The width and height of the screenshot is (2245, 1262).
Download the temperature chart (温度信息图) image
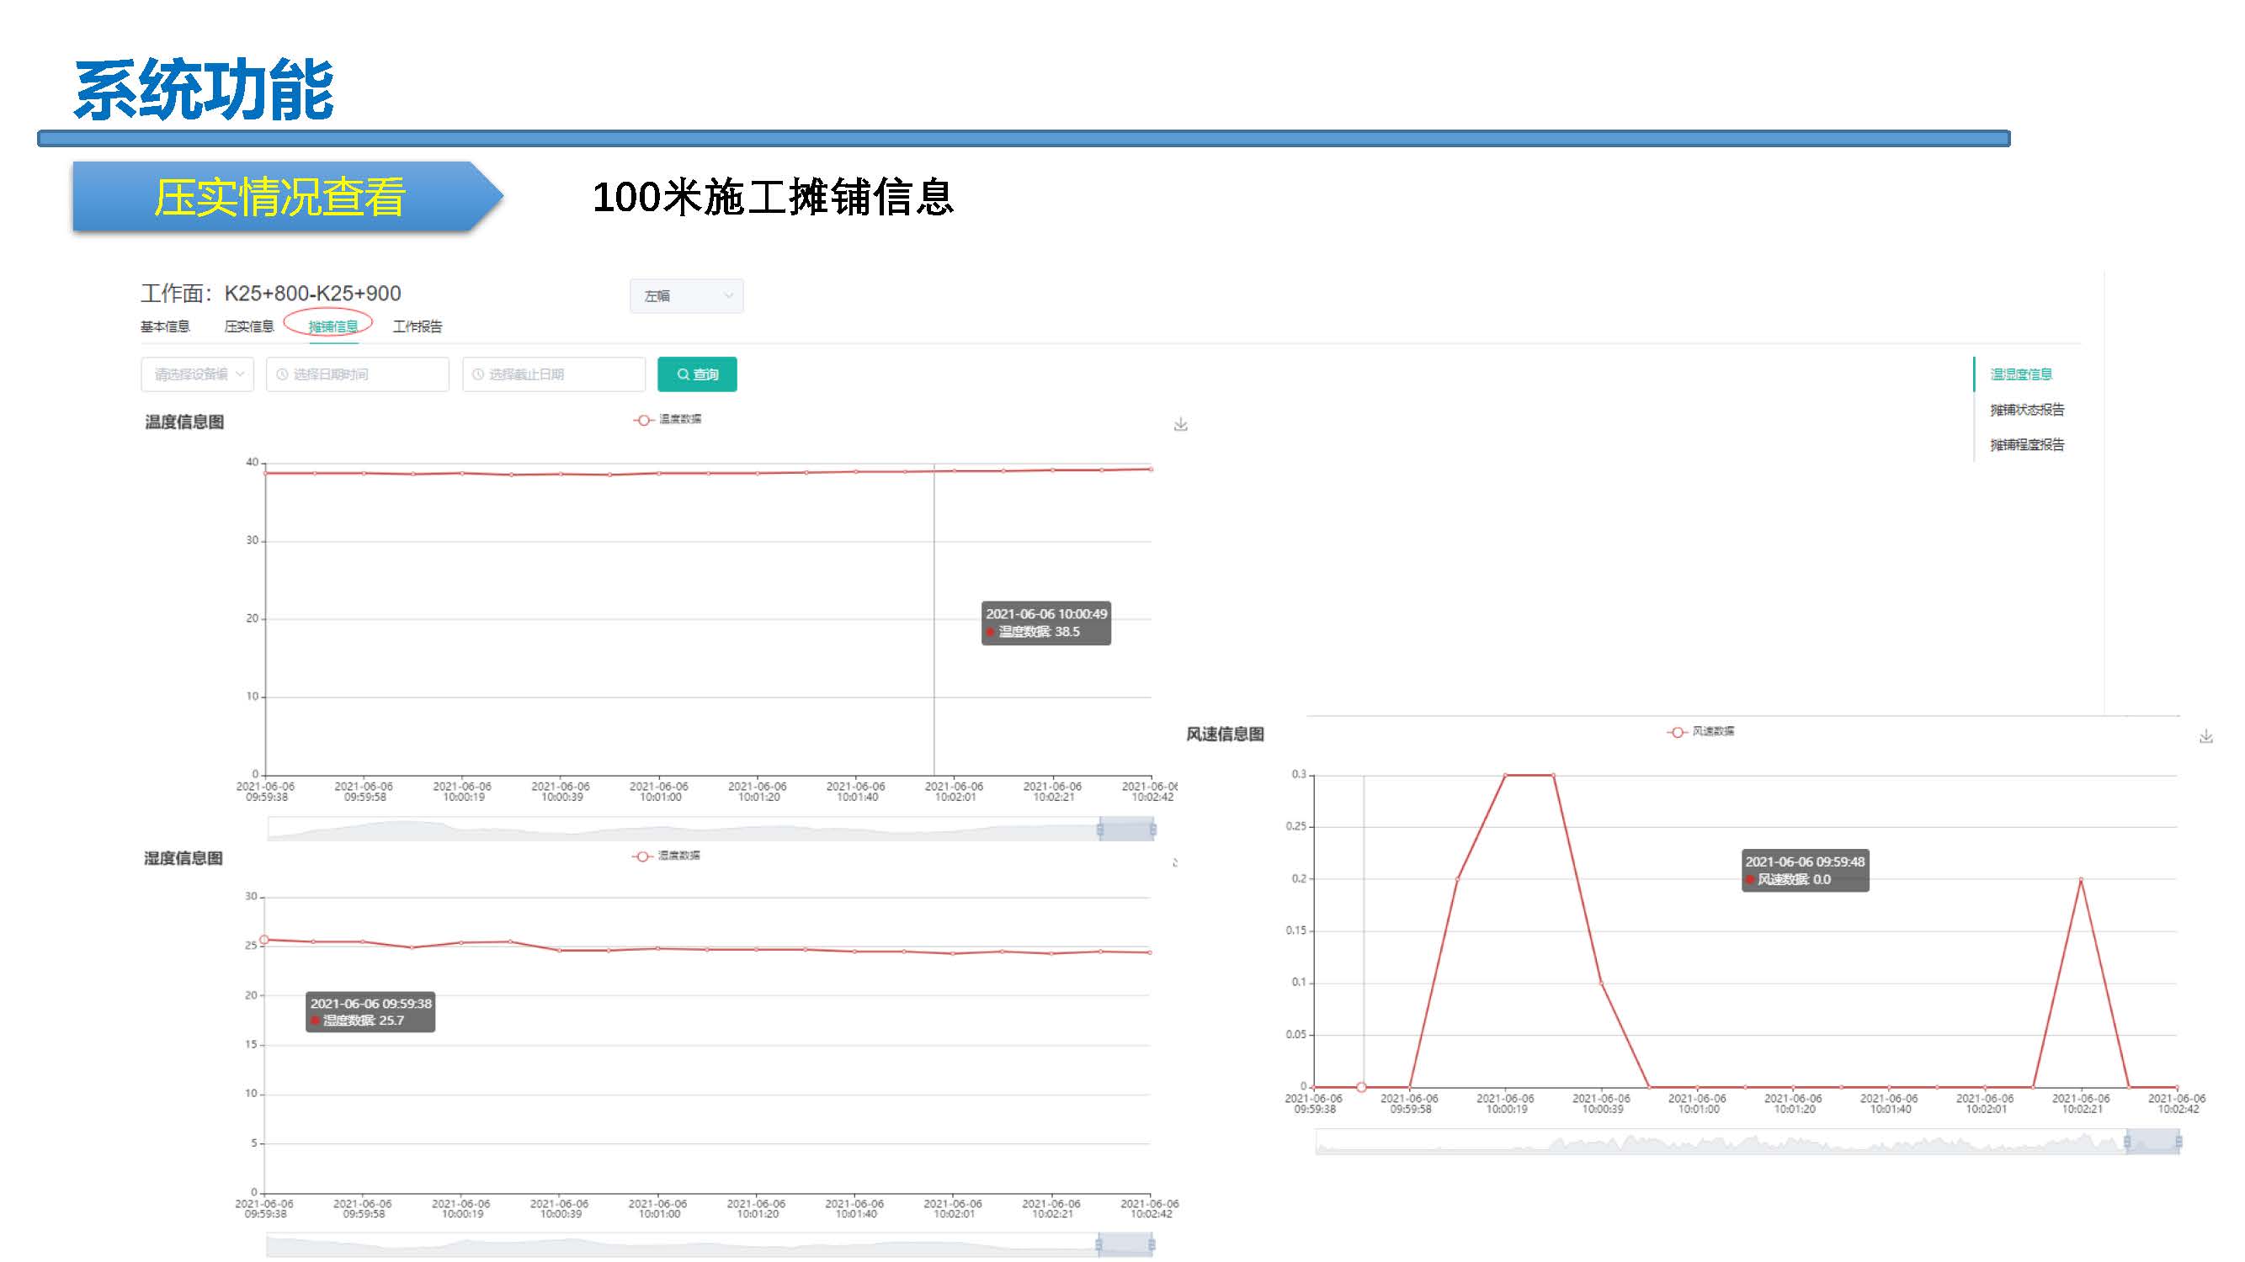tap(1180, 424)
